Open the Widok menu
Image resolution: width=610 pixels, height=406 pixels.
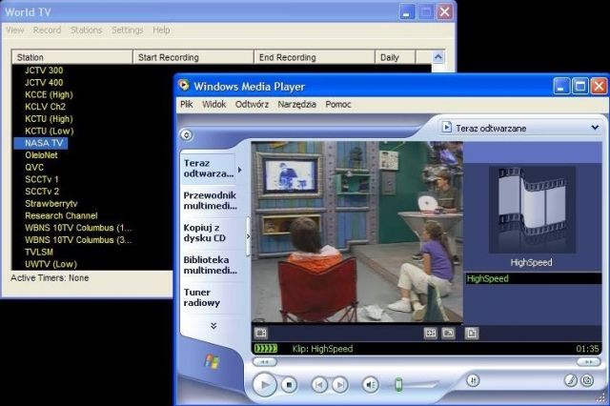pyautogui.click(x=213, y=104)
